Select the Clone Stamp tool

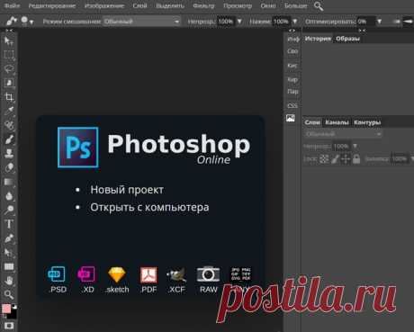click(x=9, y=153)
